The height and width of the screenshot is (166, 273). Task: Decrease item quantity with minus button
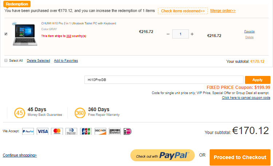(168, 34)
